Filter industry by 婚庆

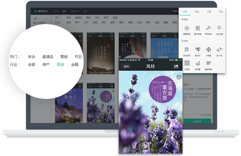(122, 22)
